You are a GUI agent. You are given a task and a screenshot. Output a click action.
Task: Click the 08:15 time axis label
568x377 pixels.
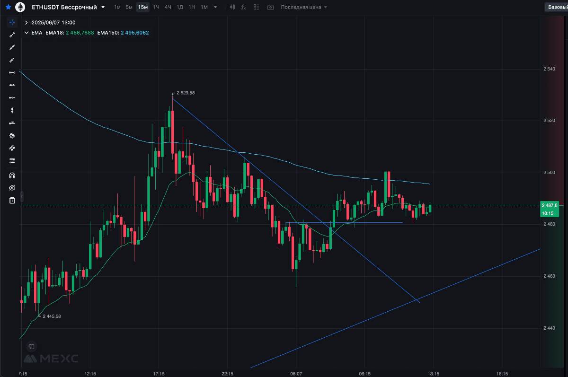(x=365, y=373)
